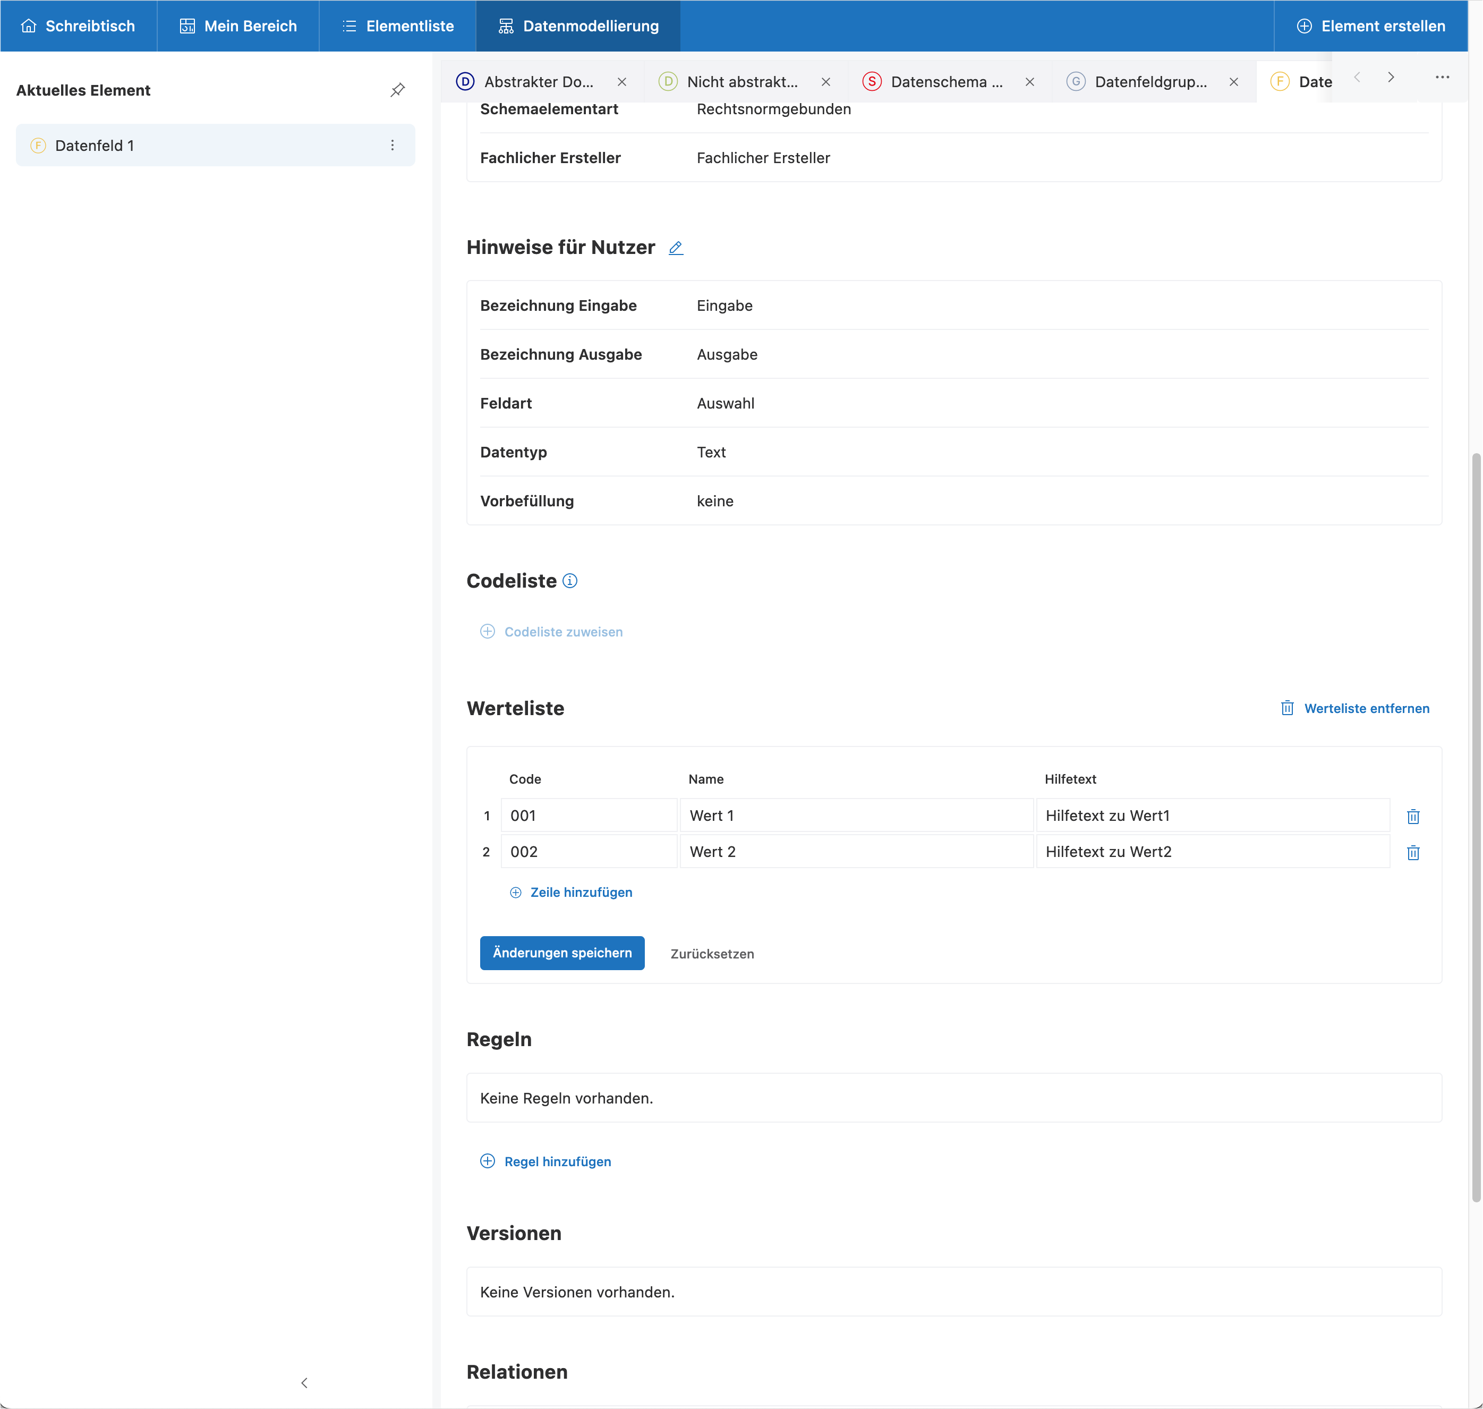Delete Werteliste row 1 with trash icon

coord(1412,816)
